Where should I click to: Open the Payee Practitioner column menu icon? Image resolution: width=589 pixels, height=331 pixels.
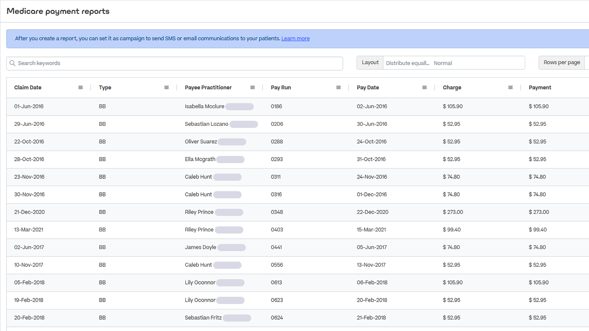(253, 87)
